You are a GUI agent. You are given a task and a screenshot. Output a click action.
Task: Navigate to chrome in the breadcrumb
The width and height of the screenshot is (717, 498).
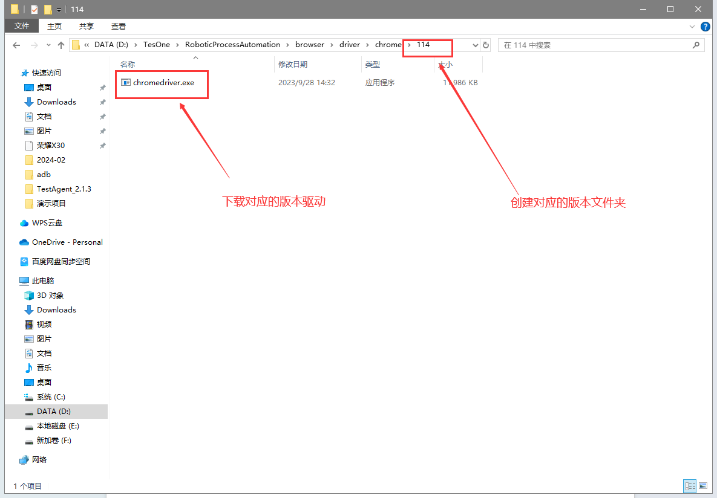[x=388, y=45]
